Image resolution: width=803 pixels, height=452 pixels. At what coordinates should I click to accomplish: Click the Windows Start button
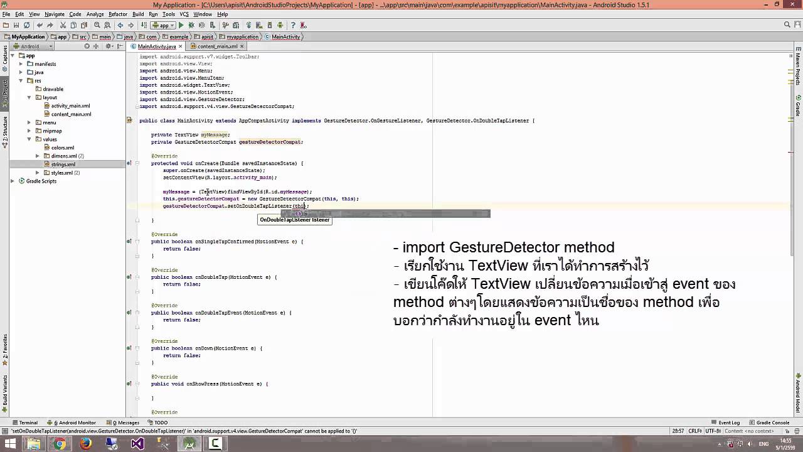pos(9,444)
